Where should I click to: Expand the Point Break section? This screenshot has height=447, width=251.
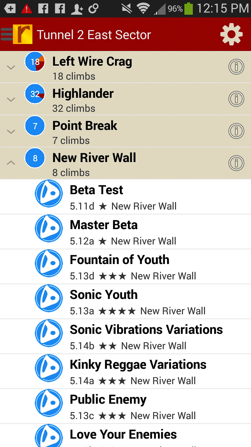(x=11, y=132)
